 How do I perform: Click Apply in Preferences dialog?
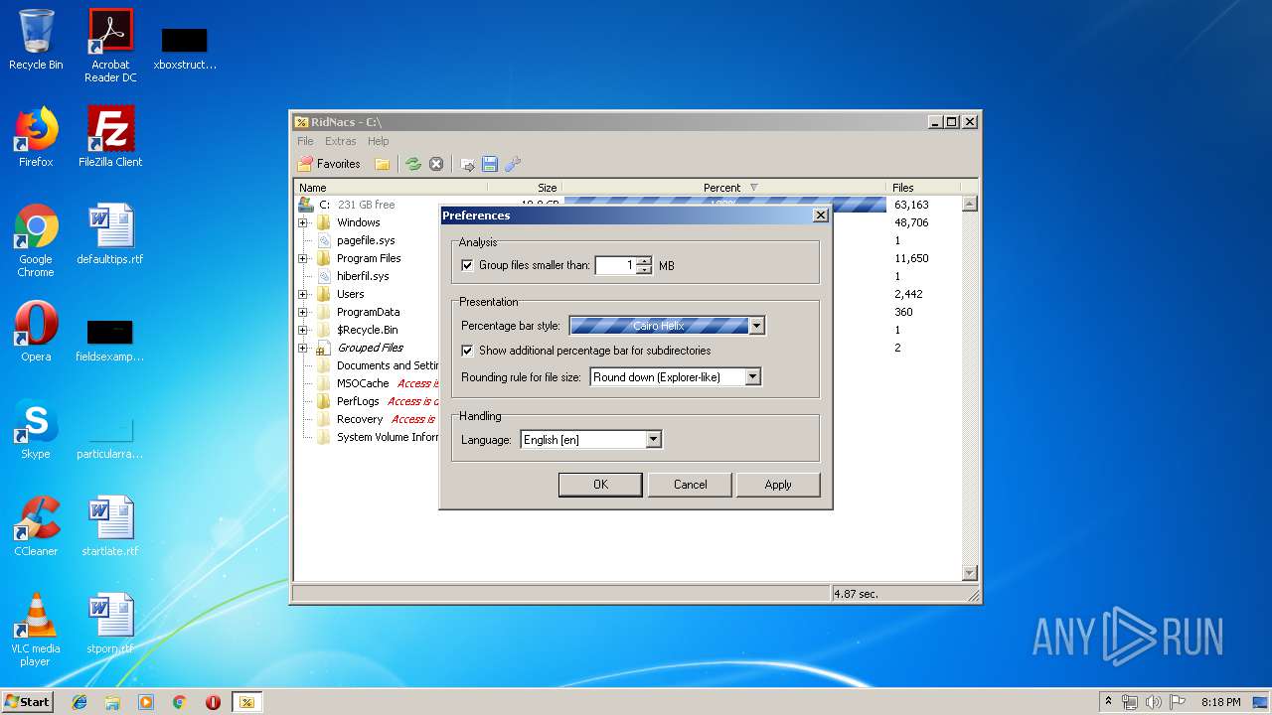pyautogui.click(x=778, y=485)
